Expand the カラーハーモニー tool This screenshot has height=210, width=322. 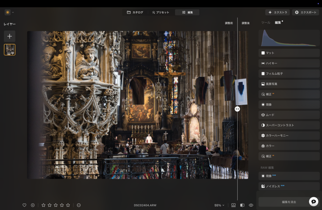pyautogui.click(x=289, y=136)
